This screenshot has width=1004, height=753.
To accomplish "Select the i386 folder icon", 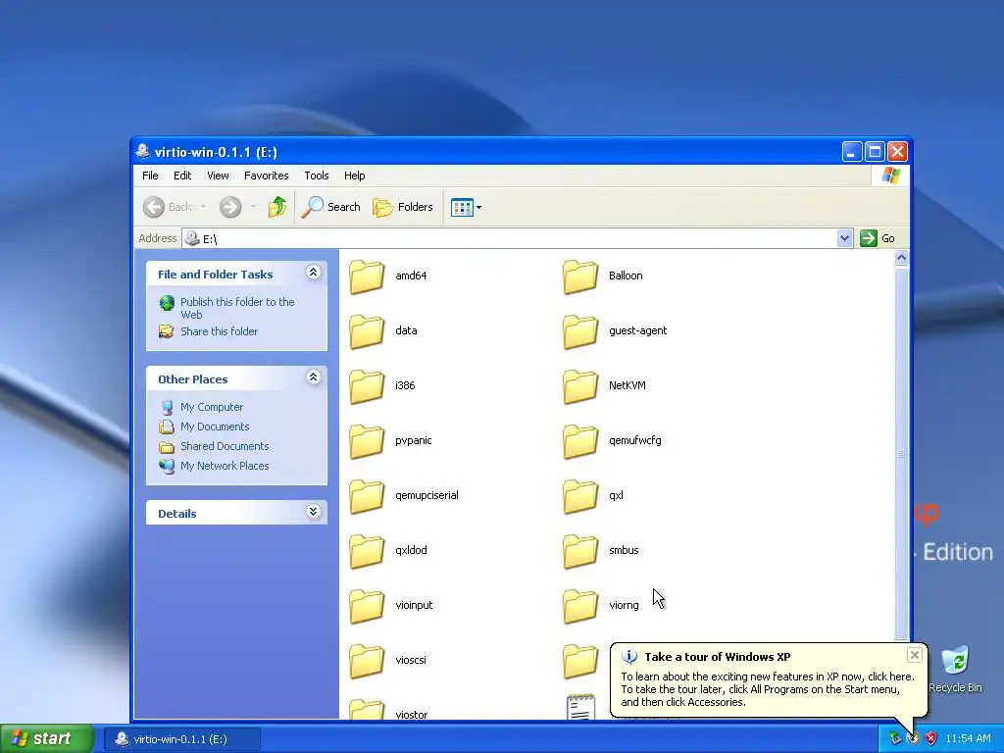I will tap(367, 386).
